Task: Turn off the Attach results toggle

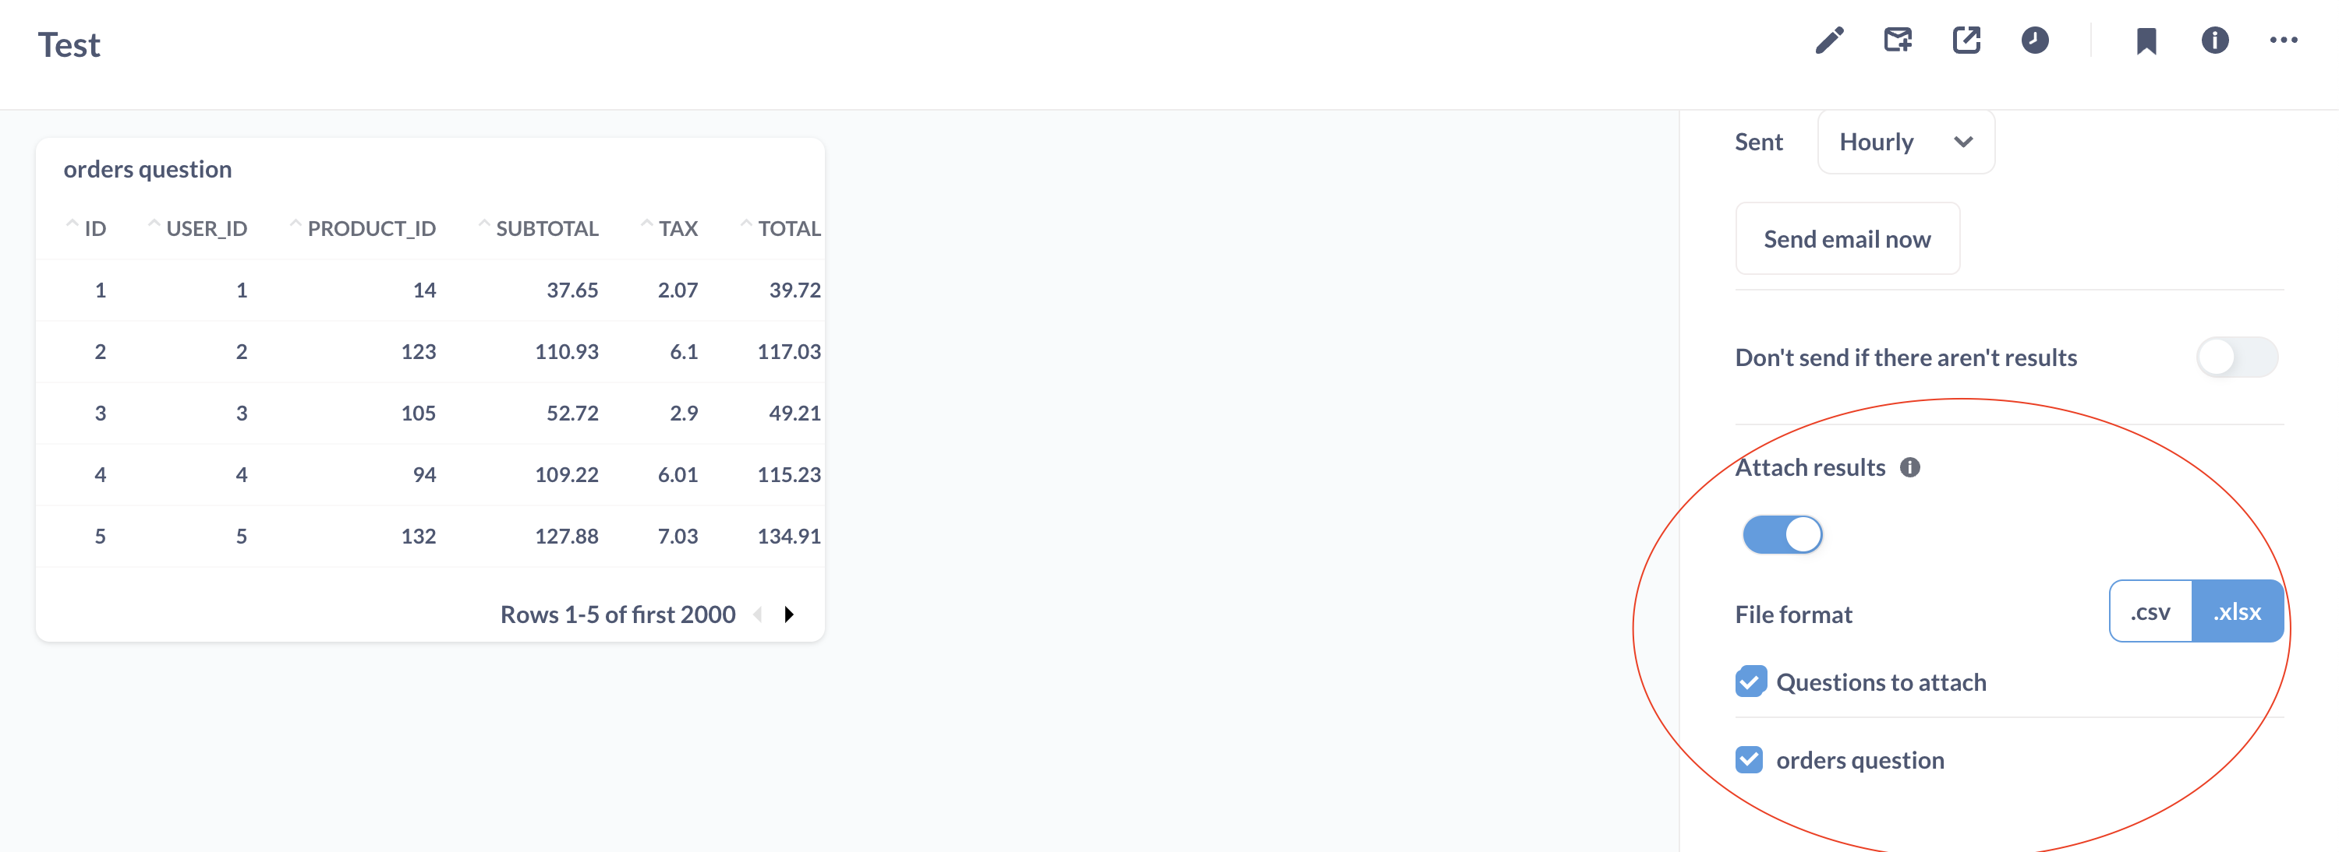Action: (1782, 534)
